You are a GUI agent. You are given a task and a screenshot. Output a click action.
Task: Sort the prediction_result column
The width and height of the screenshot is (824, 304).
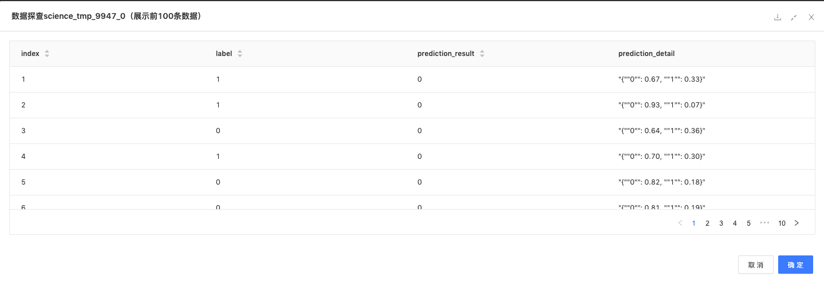click(482, 54)
